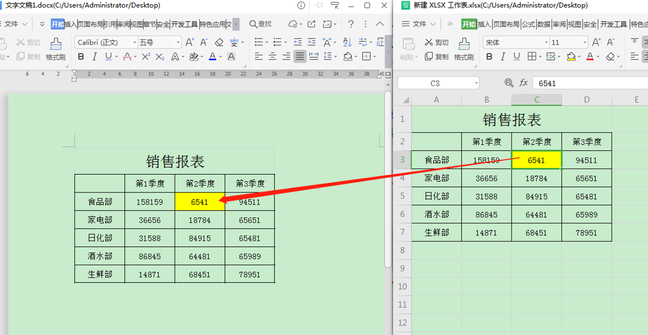Select the 开始 tab in Word
648x335 pixels.
pos(58,24)
